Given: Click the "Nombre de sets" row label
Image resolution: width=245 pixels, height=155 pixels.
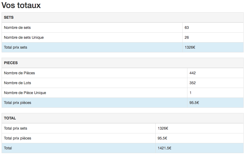Looking at the screenshot, I should click(x=17, y=28).
